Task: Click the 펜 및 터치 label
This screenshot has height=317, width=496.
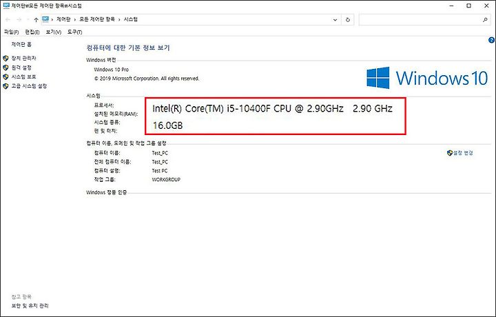Action: coord(105,131)
